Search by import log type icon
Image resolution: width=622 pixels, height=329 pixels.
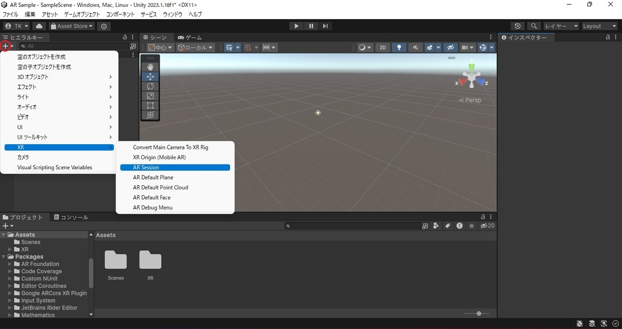459,226
